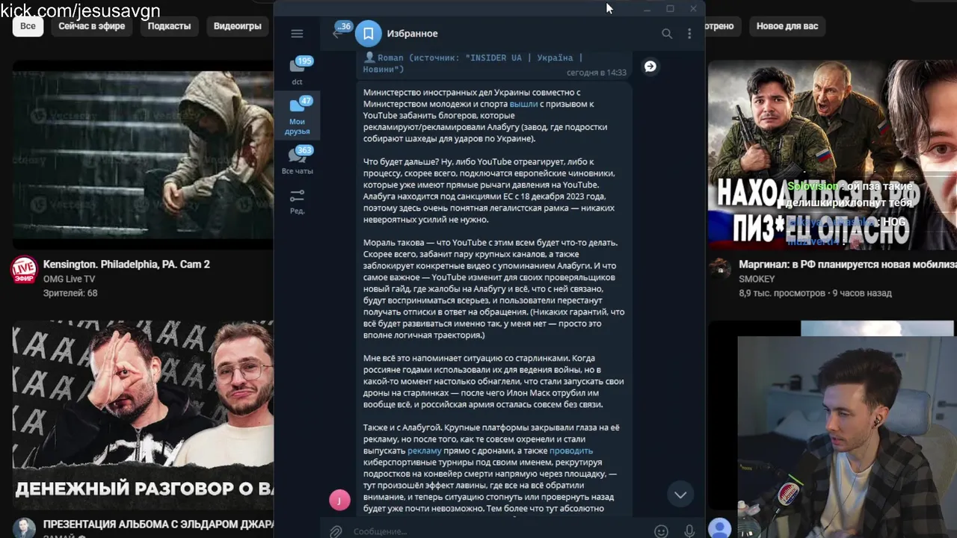Image resolution: width=957 pixels, height=538 pixels.
Task: Open the 'проводить' link in message
Action: (571, 451)
